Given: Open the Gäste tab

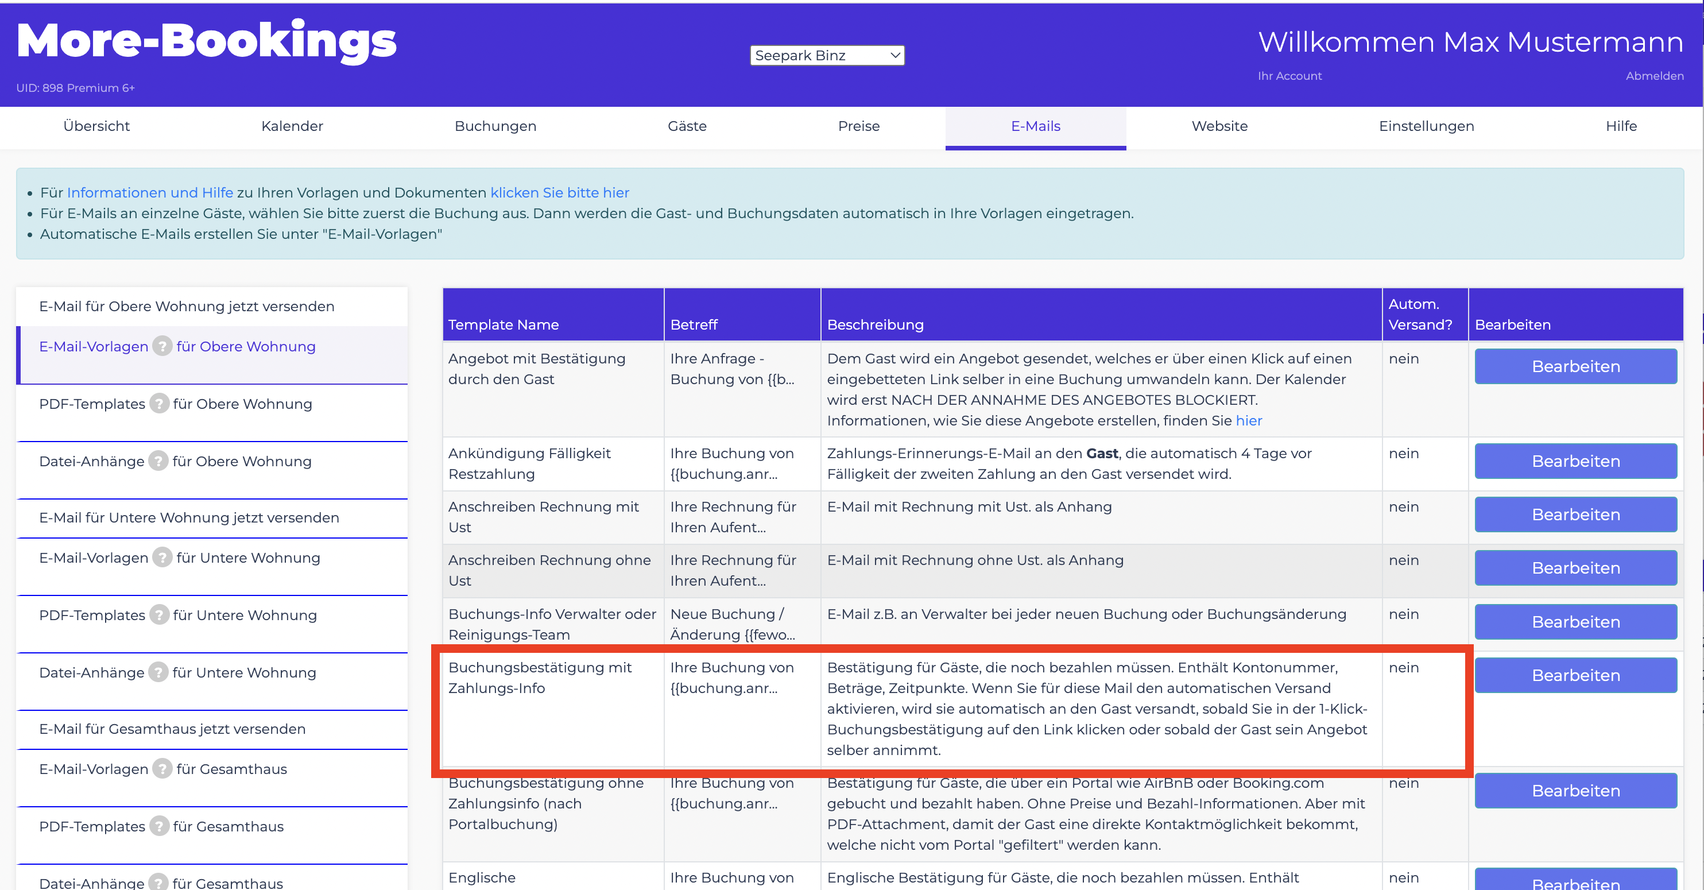Looking at the screenshot, I should [687, 126].
